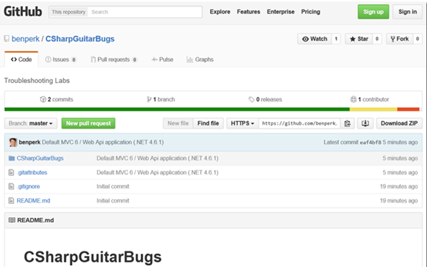Click benperk's avatar thumbnail
The width and height of the screenshot is (427, 267).
click(x=12, y=143)
